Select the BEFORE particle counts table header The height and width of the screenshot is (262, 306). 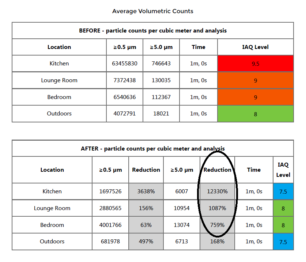pyautogui.click(x=153, y=31)
